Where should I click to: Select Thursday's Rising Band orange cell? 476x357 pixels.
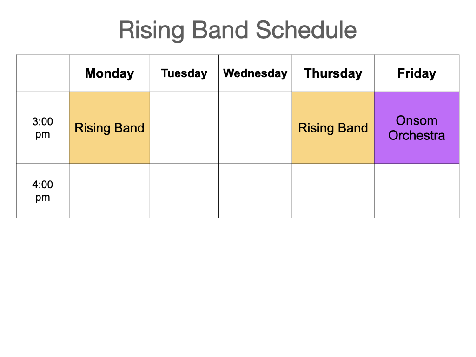(x=333, y=128)
